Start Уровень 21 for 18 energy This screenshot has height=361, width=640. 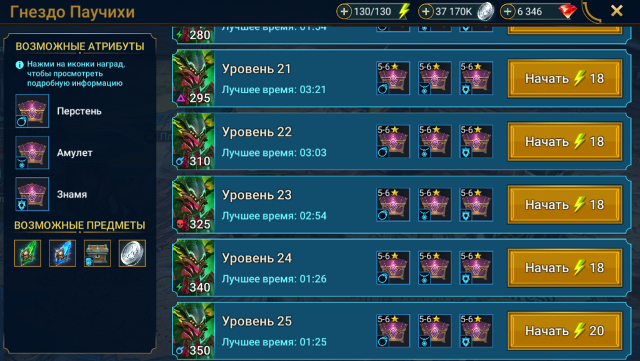point(565,78)
